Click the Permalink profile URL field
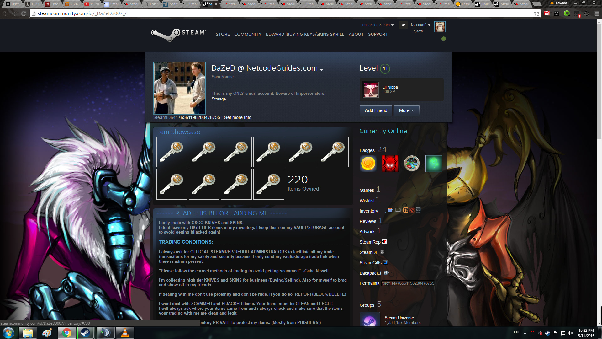 coord(408,283)
